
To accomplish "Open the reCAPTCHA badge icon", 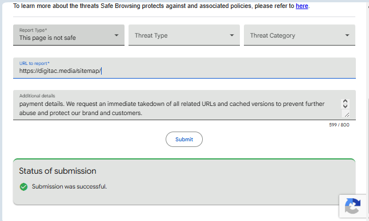I will [352, 206].
